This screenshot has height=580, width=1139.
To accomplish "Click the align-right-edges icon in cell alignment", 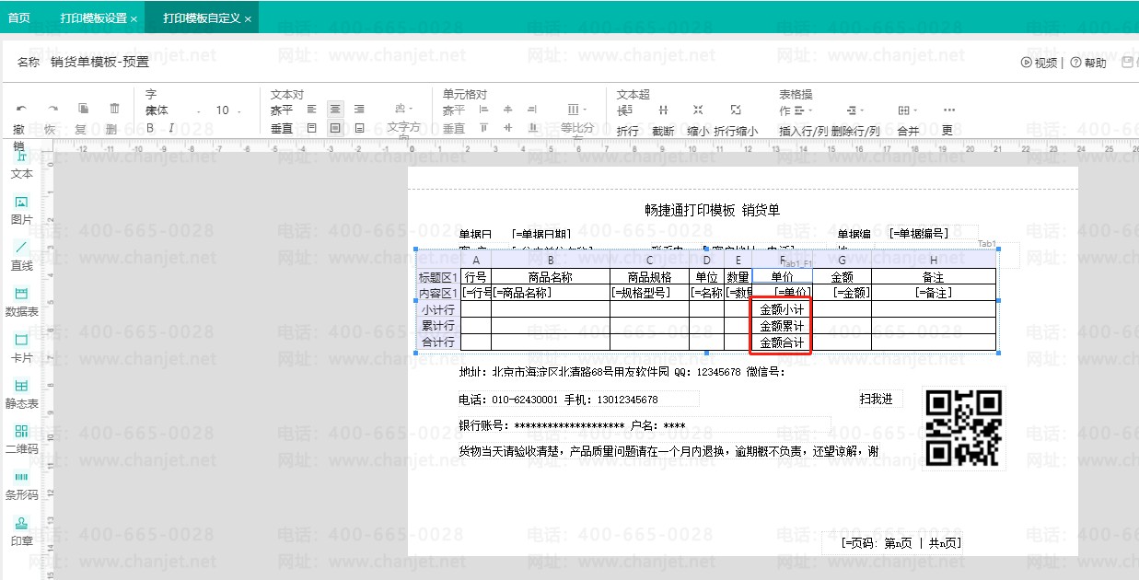I will coord(531,109).
